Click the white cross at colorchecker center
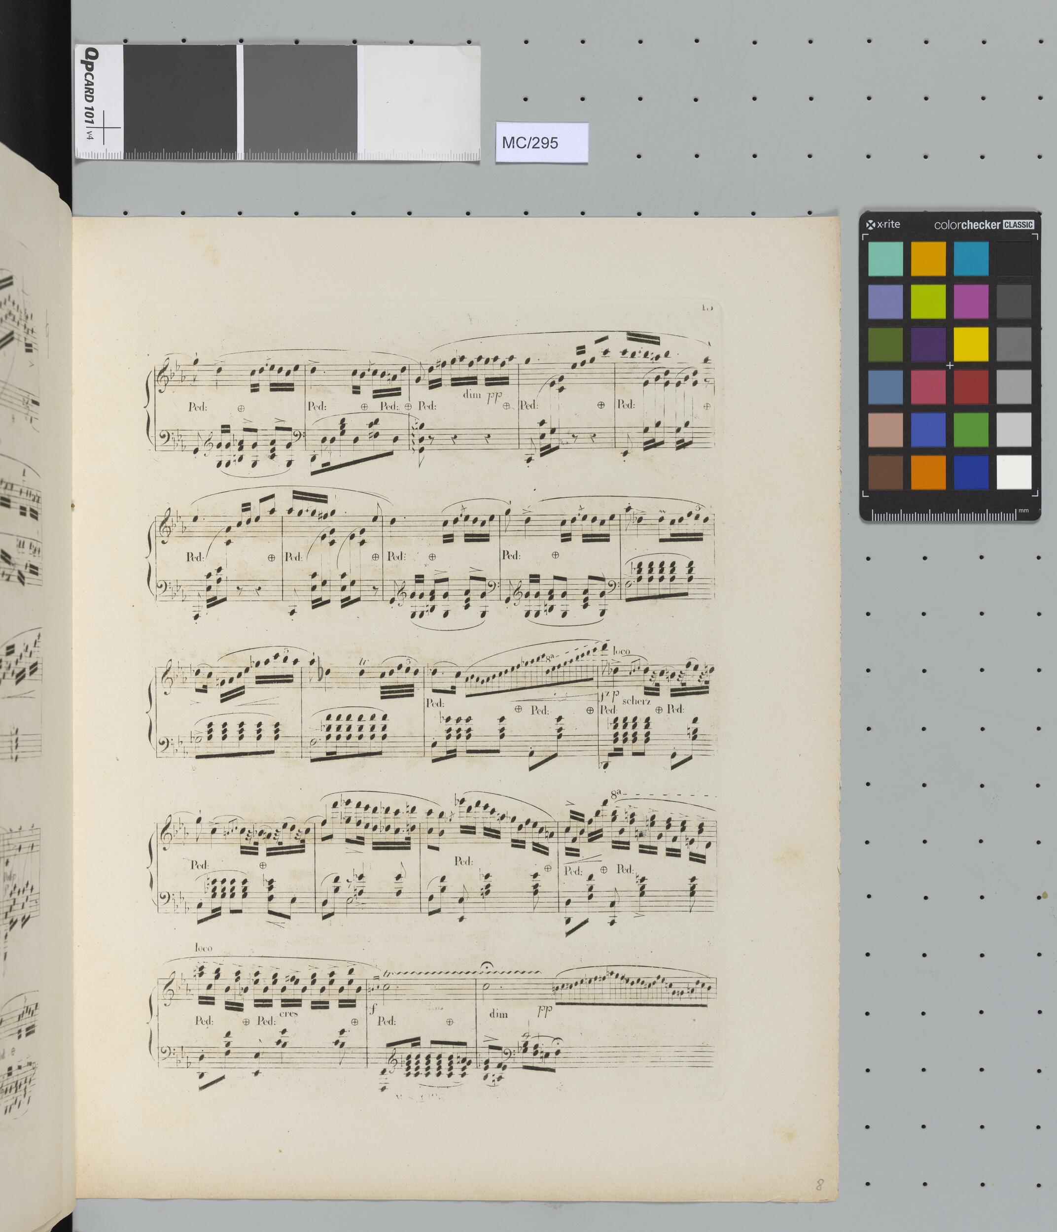The width and height of the screenshot is (1057, 1232). [950, 365]
